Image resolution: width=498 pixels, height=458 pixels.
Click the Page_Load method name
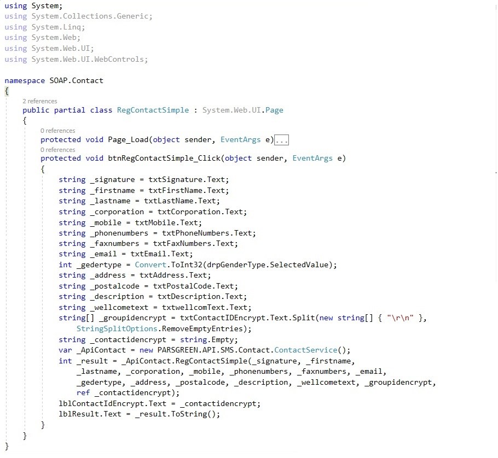click(129, 140)
